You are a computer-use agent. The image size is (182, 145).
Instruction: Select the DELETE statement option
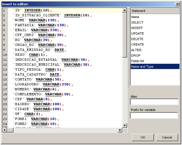tap(155, 39)
